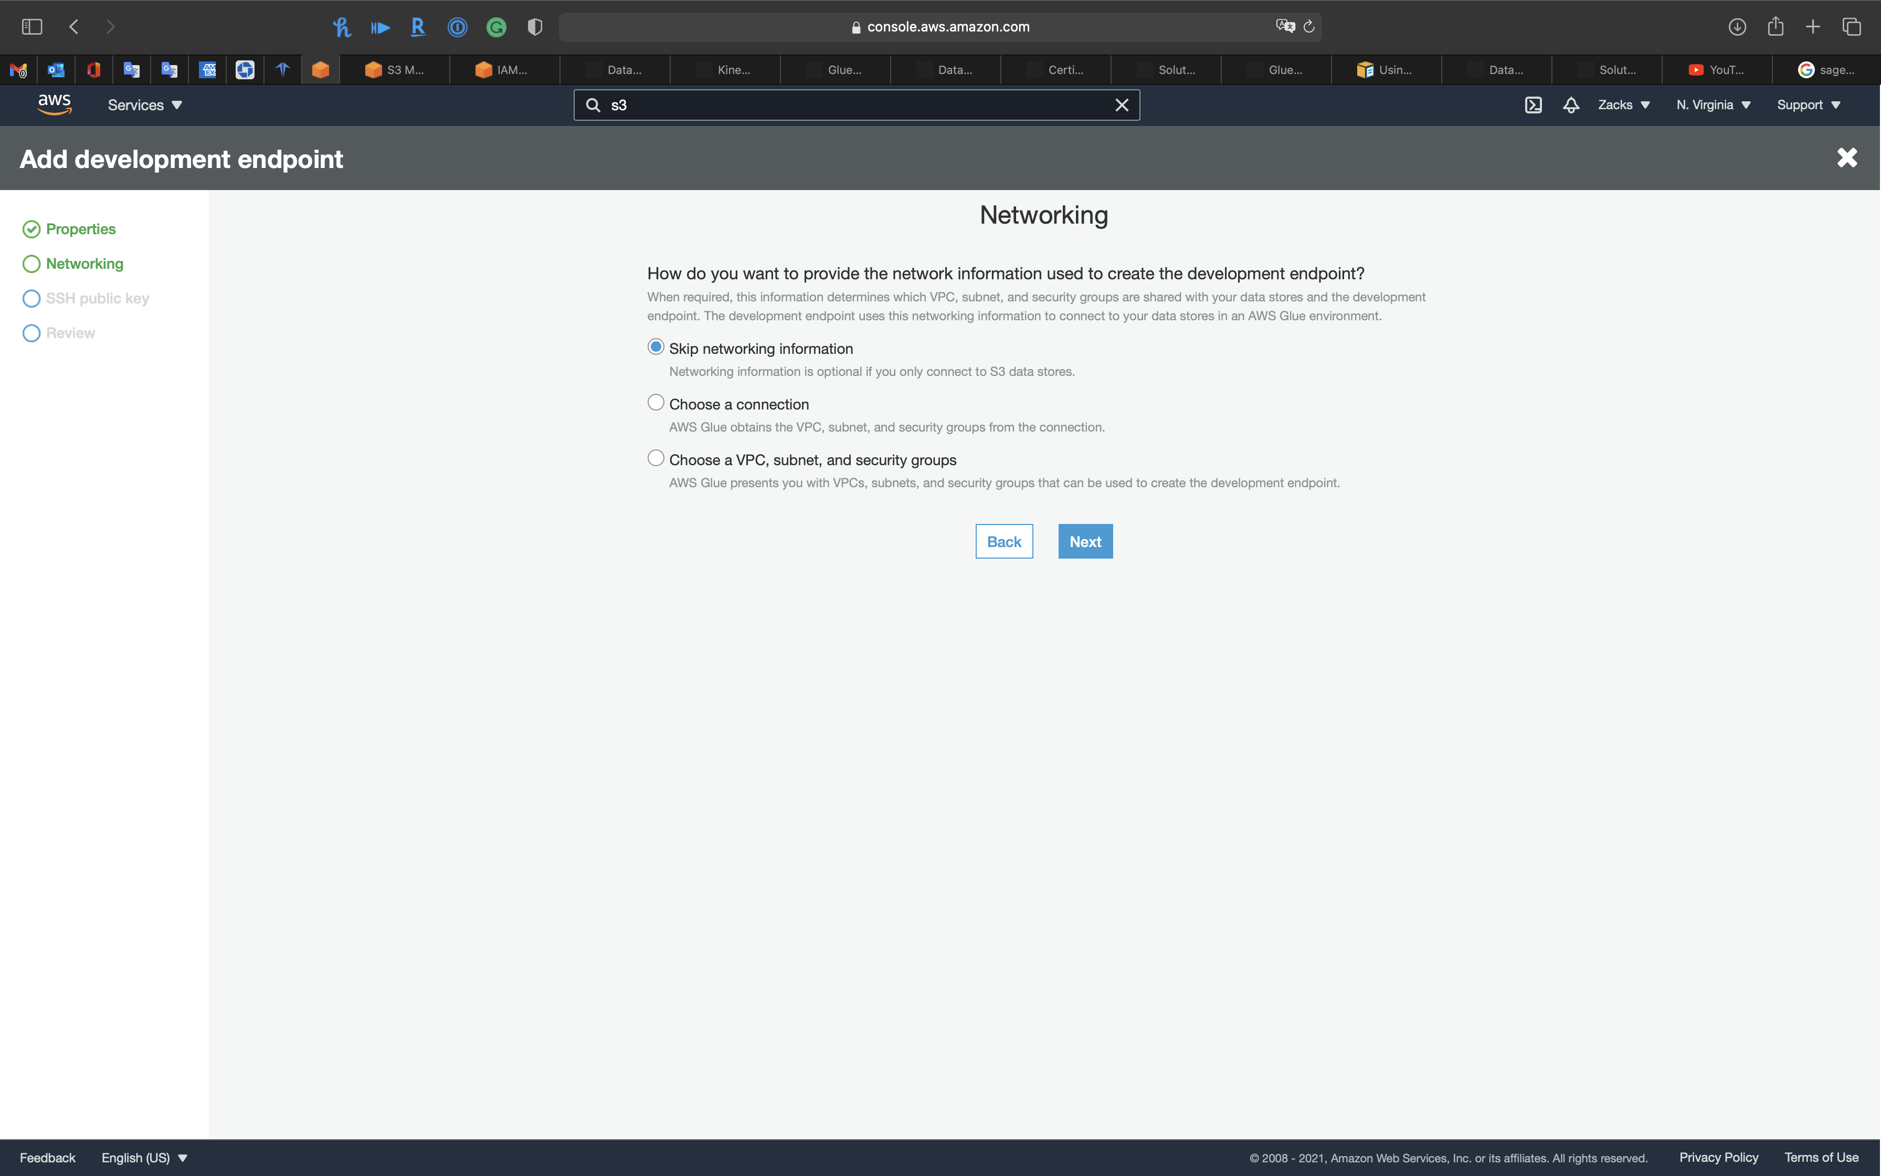The image size is (1881, 1176).
Task: Clear the s3 search text
Action: click(x=1122, y=105)
